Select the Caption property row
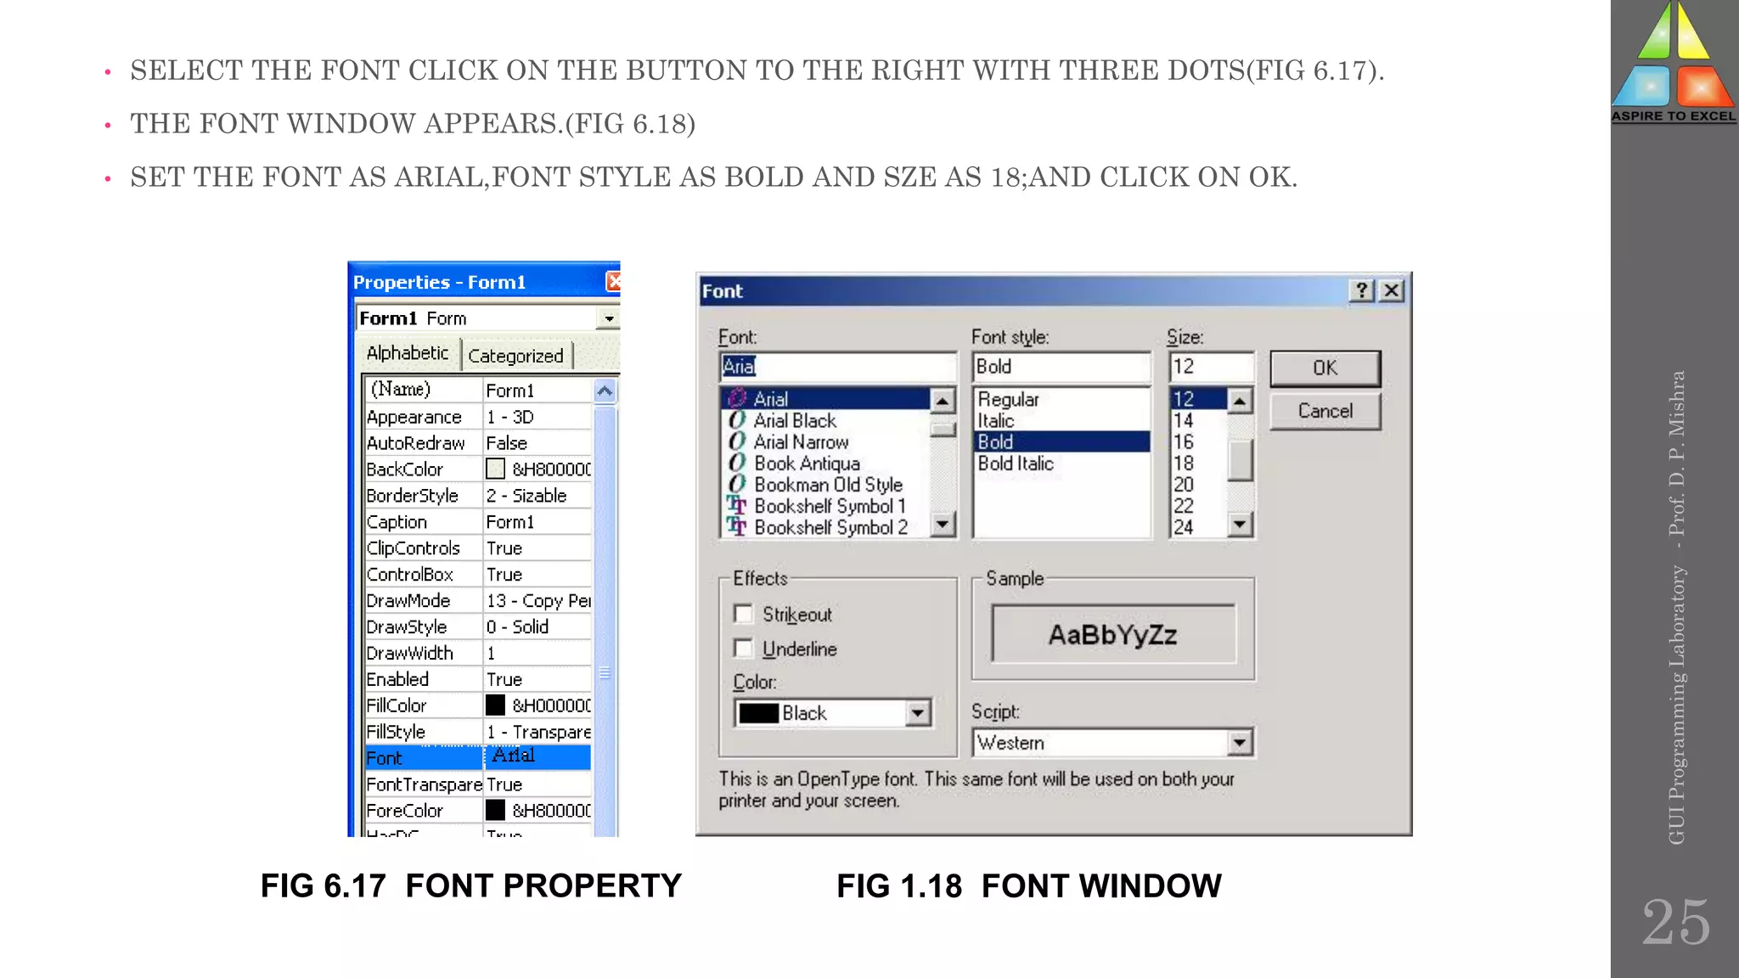1739x978 pixels. 478,521
